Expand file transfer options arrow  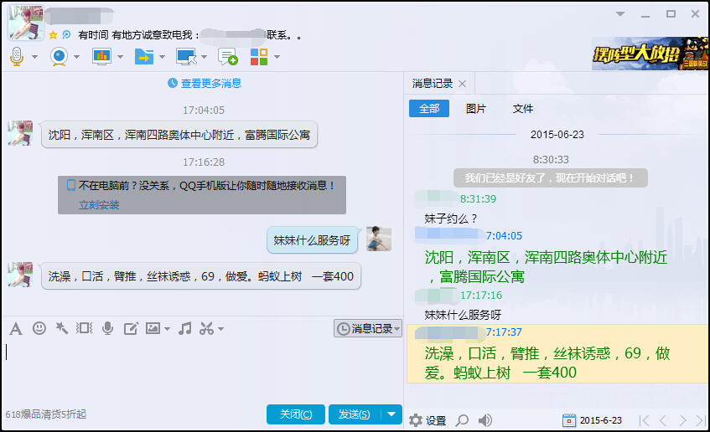(x=162, y=57)
